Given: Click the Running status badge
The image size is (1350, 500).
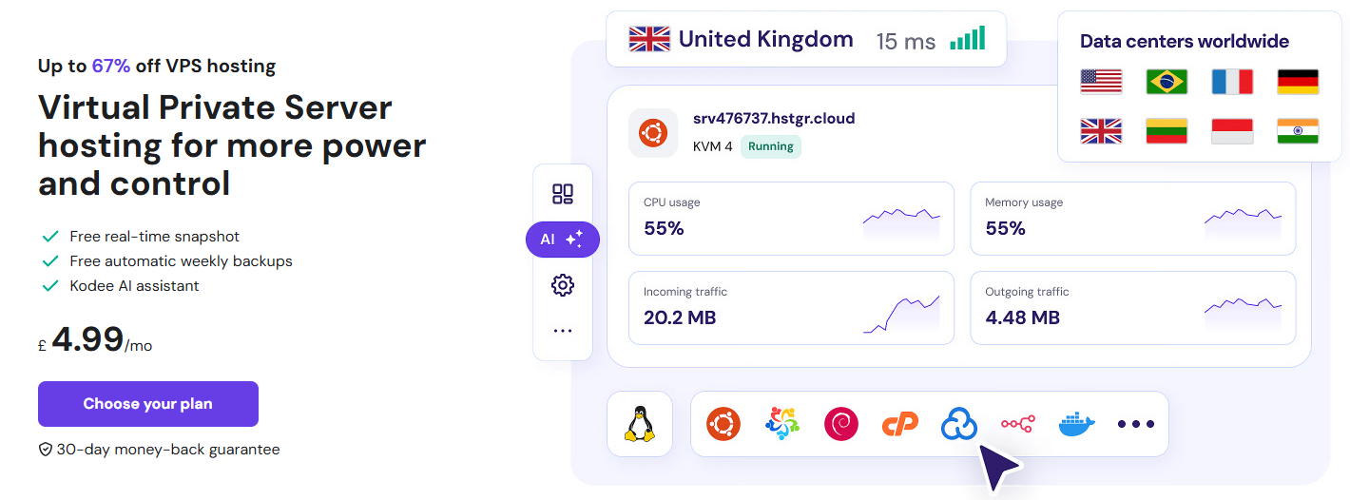Looking at the screenshot, I should pos(770,146).
